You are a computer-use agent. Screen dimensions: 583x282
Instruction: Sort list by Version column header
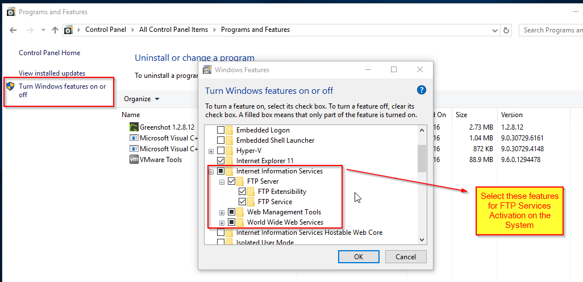(x=511, y=115)
